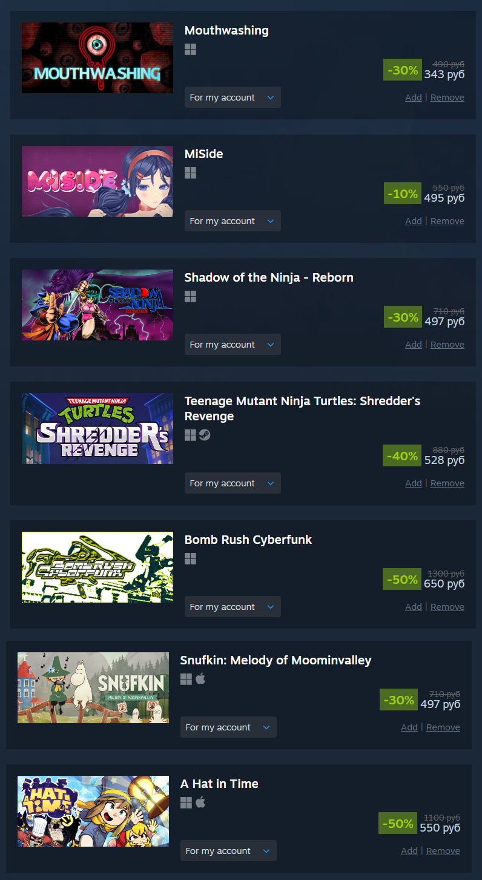Expand the For my account dropdown for MiSide
Viewport: 482px width, 880px height.
[233, 221]
